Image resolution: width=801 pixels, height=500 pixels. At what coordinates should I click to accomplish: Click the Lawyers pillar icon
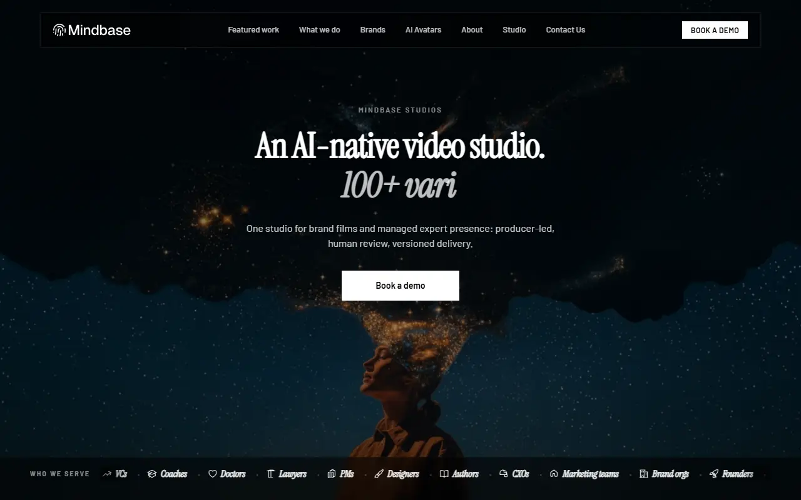[x=270, y=474]
